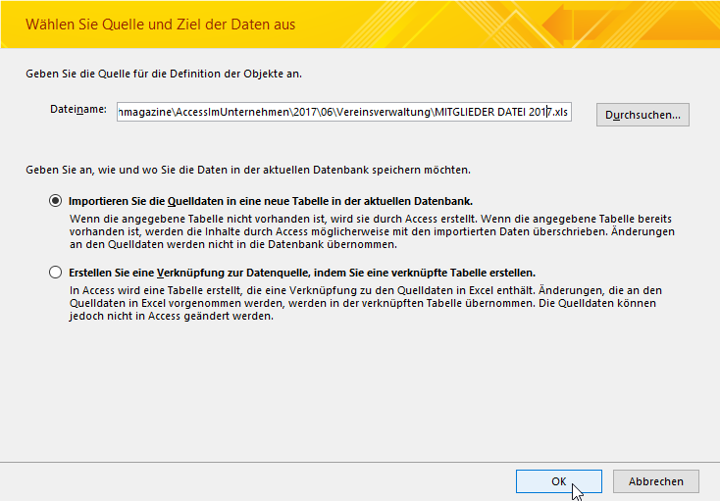Viewport: 720px width, 501px height.
Task: Click the bold 'Erstellen Sie eine Verknüpfung' label
Action: (302, 273)
